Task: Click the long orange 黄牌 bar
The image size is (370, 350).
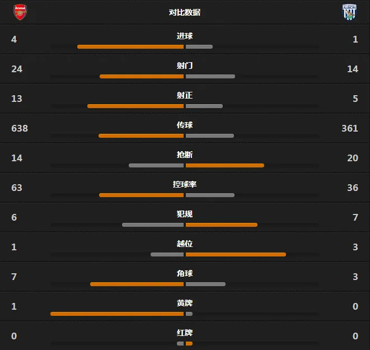Action: (117, 314)
